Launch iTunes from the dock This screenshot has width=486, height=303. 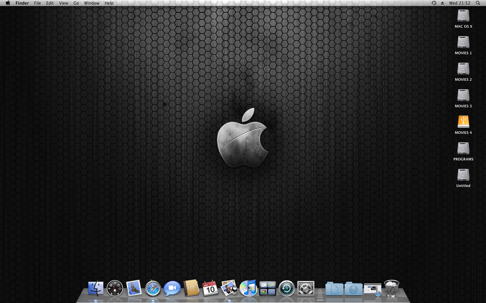pos(248,288)
